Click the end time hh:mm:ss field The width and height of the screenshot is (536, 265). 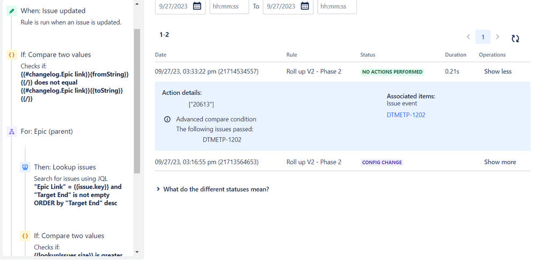pos(337,6)
